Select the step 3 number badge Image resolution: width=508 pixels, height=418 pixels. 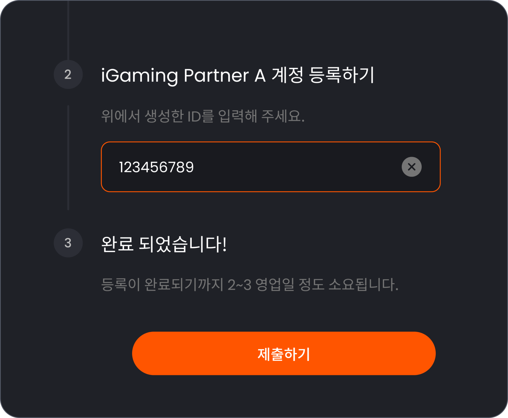point(68,243)
